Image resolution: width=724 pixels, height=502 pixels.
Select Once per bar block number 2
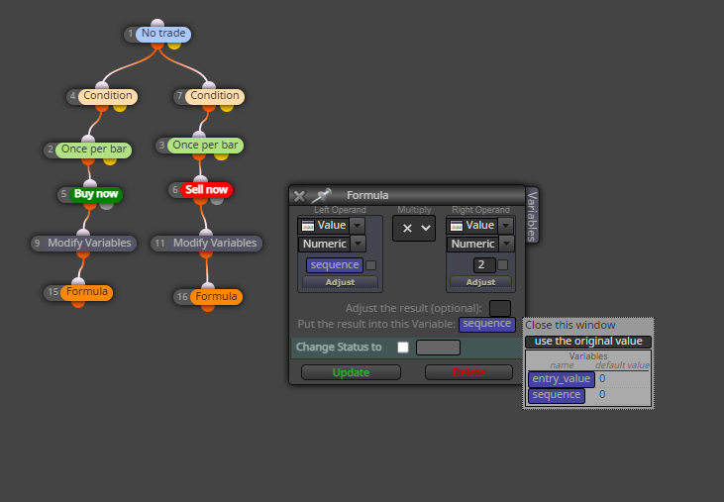coord(94,150)
